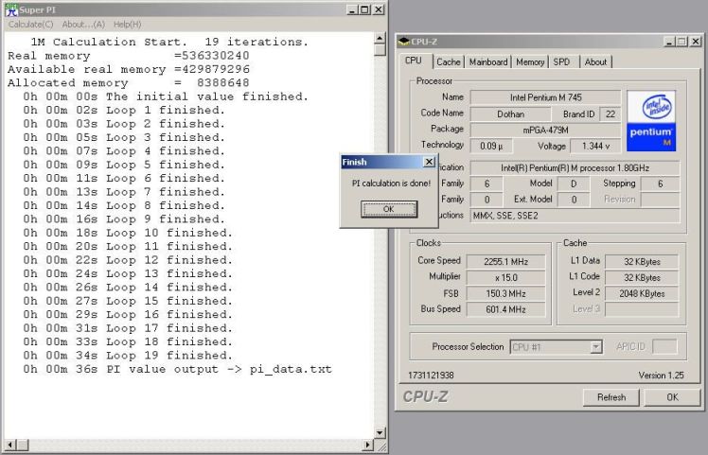Click the number '1731121938' in CPU-Z

(431, 376)
